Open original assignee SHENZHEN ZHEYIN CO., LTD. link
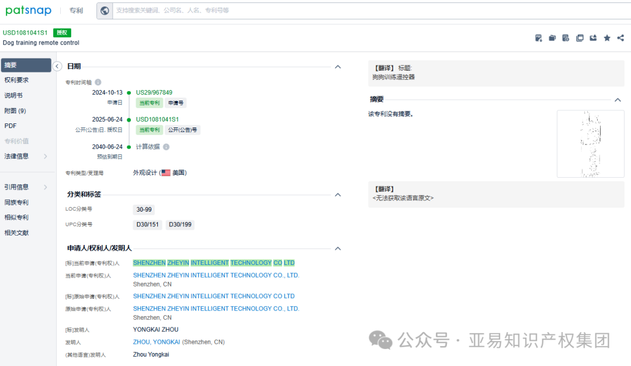The image size is (631, 366). coord(216,309)
